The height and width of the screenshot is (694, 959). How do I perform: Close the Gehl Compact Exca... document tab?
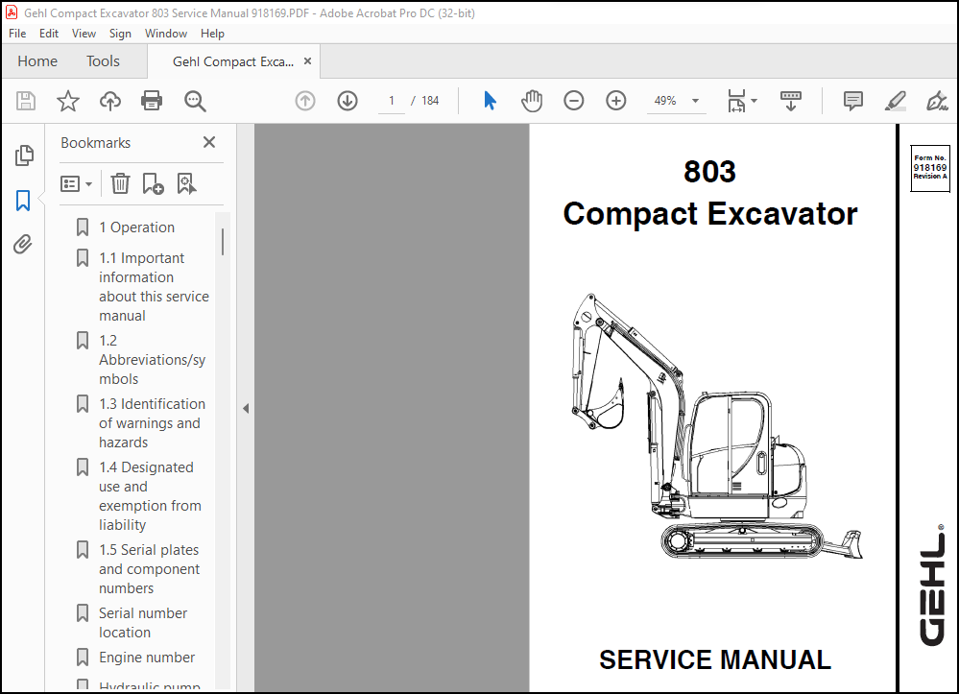[x=307, y=61]
